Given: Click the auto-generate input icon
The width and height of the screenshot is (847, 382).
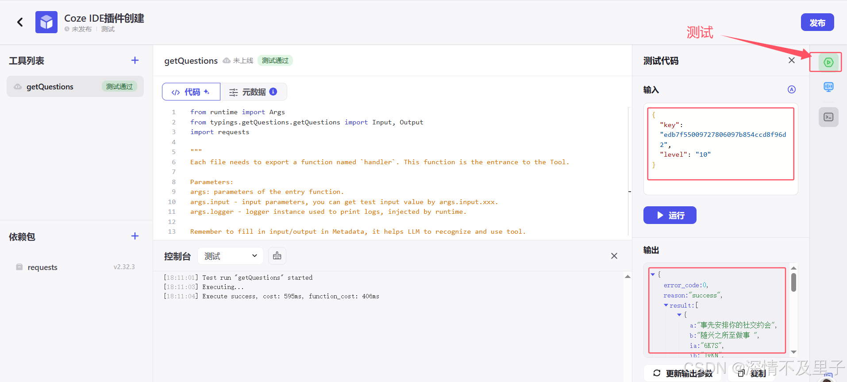Looking at the screenshot, I should point(792,89).
